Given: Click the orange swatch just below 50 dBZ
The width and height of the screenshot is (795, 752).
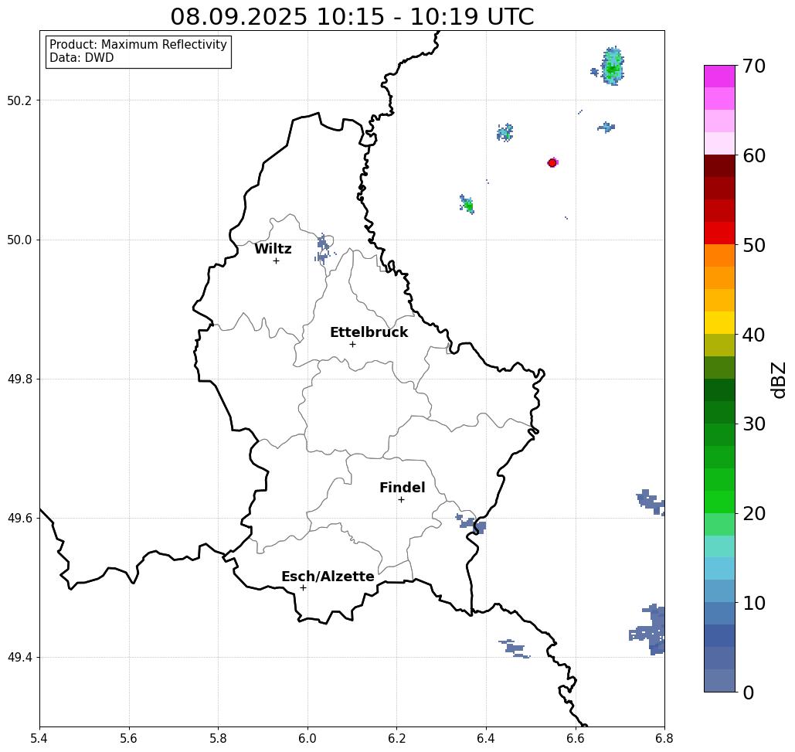Looking at the screenshot, I should tap(719, 255).
